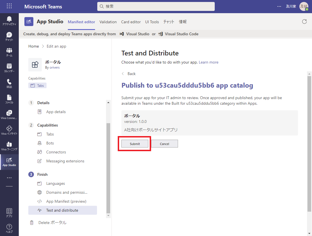Image resolution: width=312 pixels, height=236 pixels.
Task: Open settings ellipsis menu near profile
Action: [x=279, y=6]
